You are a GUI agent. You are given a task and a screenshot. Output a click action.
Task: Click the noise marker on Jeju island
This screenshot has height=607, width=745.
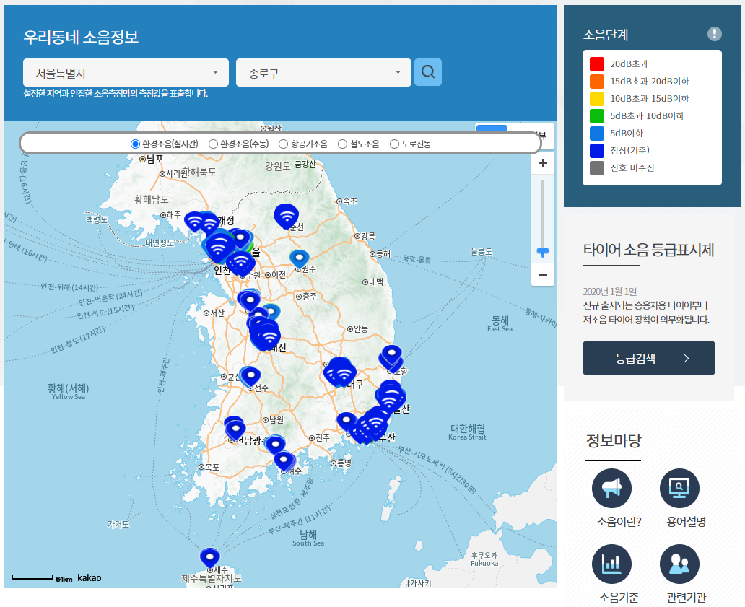(209, 558)
